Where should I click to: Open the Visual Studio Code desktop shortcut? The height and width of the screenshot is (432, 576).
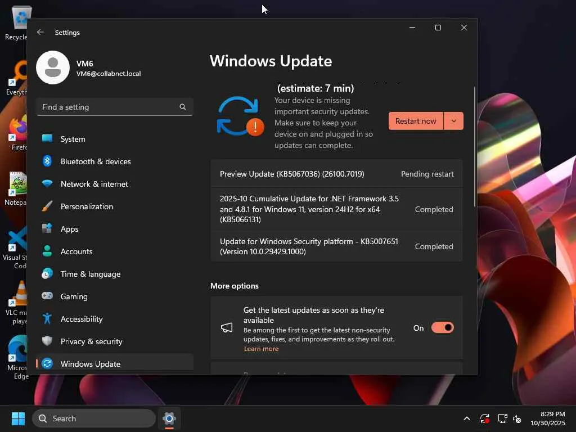point(15,248)
